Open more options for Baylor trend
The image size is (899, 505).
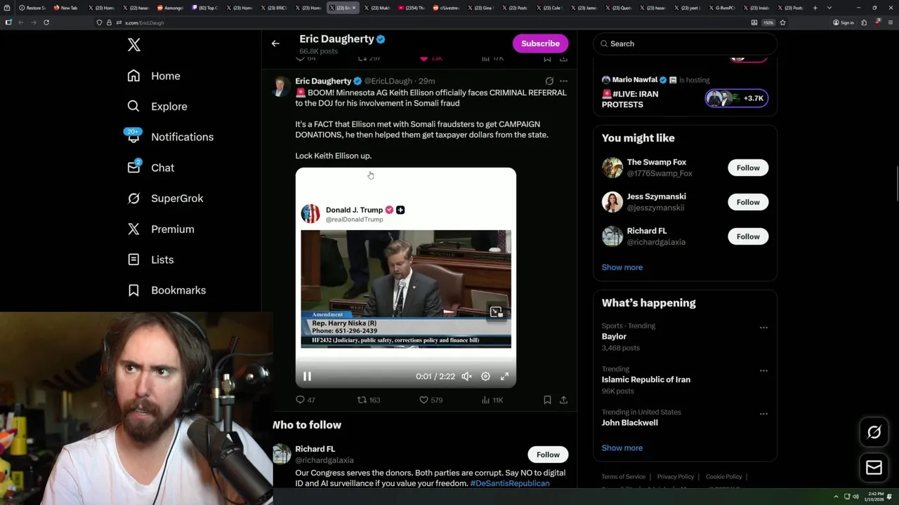763,328
